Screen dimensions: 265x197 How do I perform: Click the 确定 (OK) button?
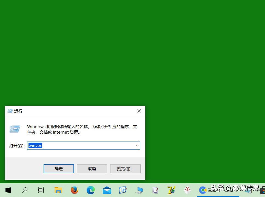(x=59, y=169)
